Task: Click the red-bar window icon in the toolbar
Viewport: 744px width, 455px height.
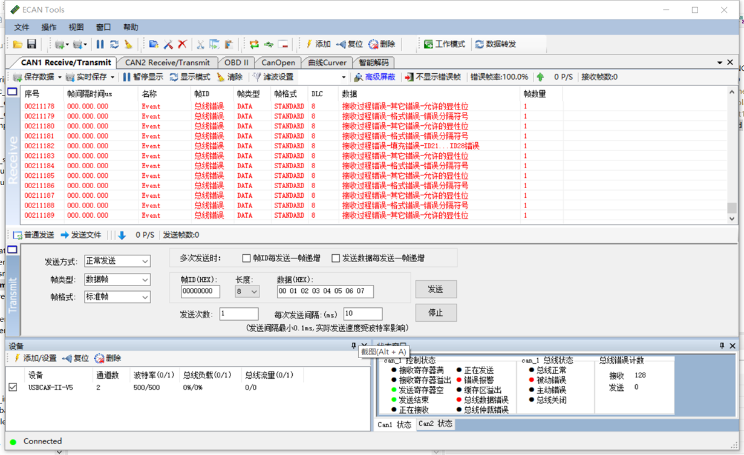Action: click(283, 44)
